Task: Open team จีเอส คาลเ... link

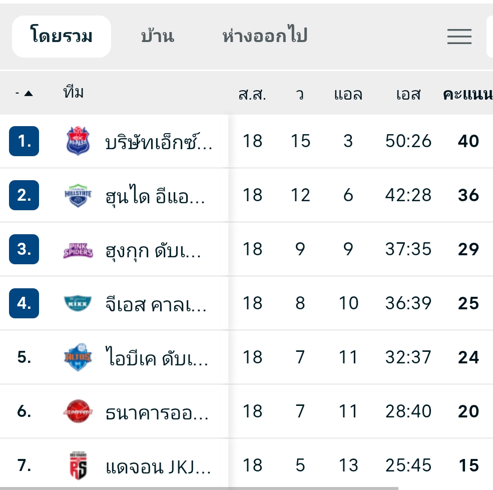Action: [156, 304]
